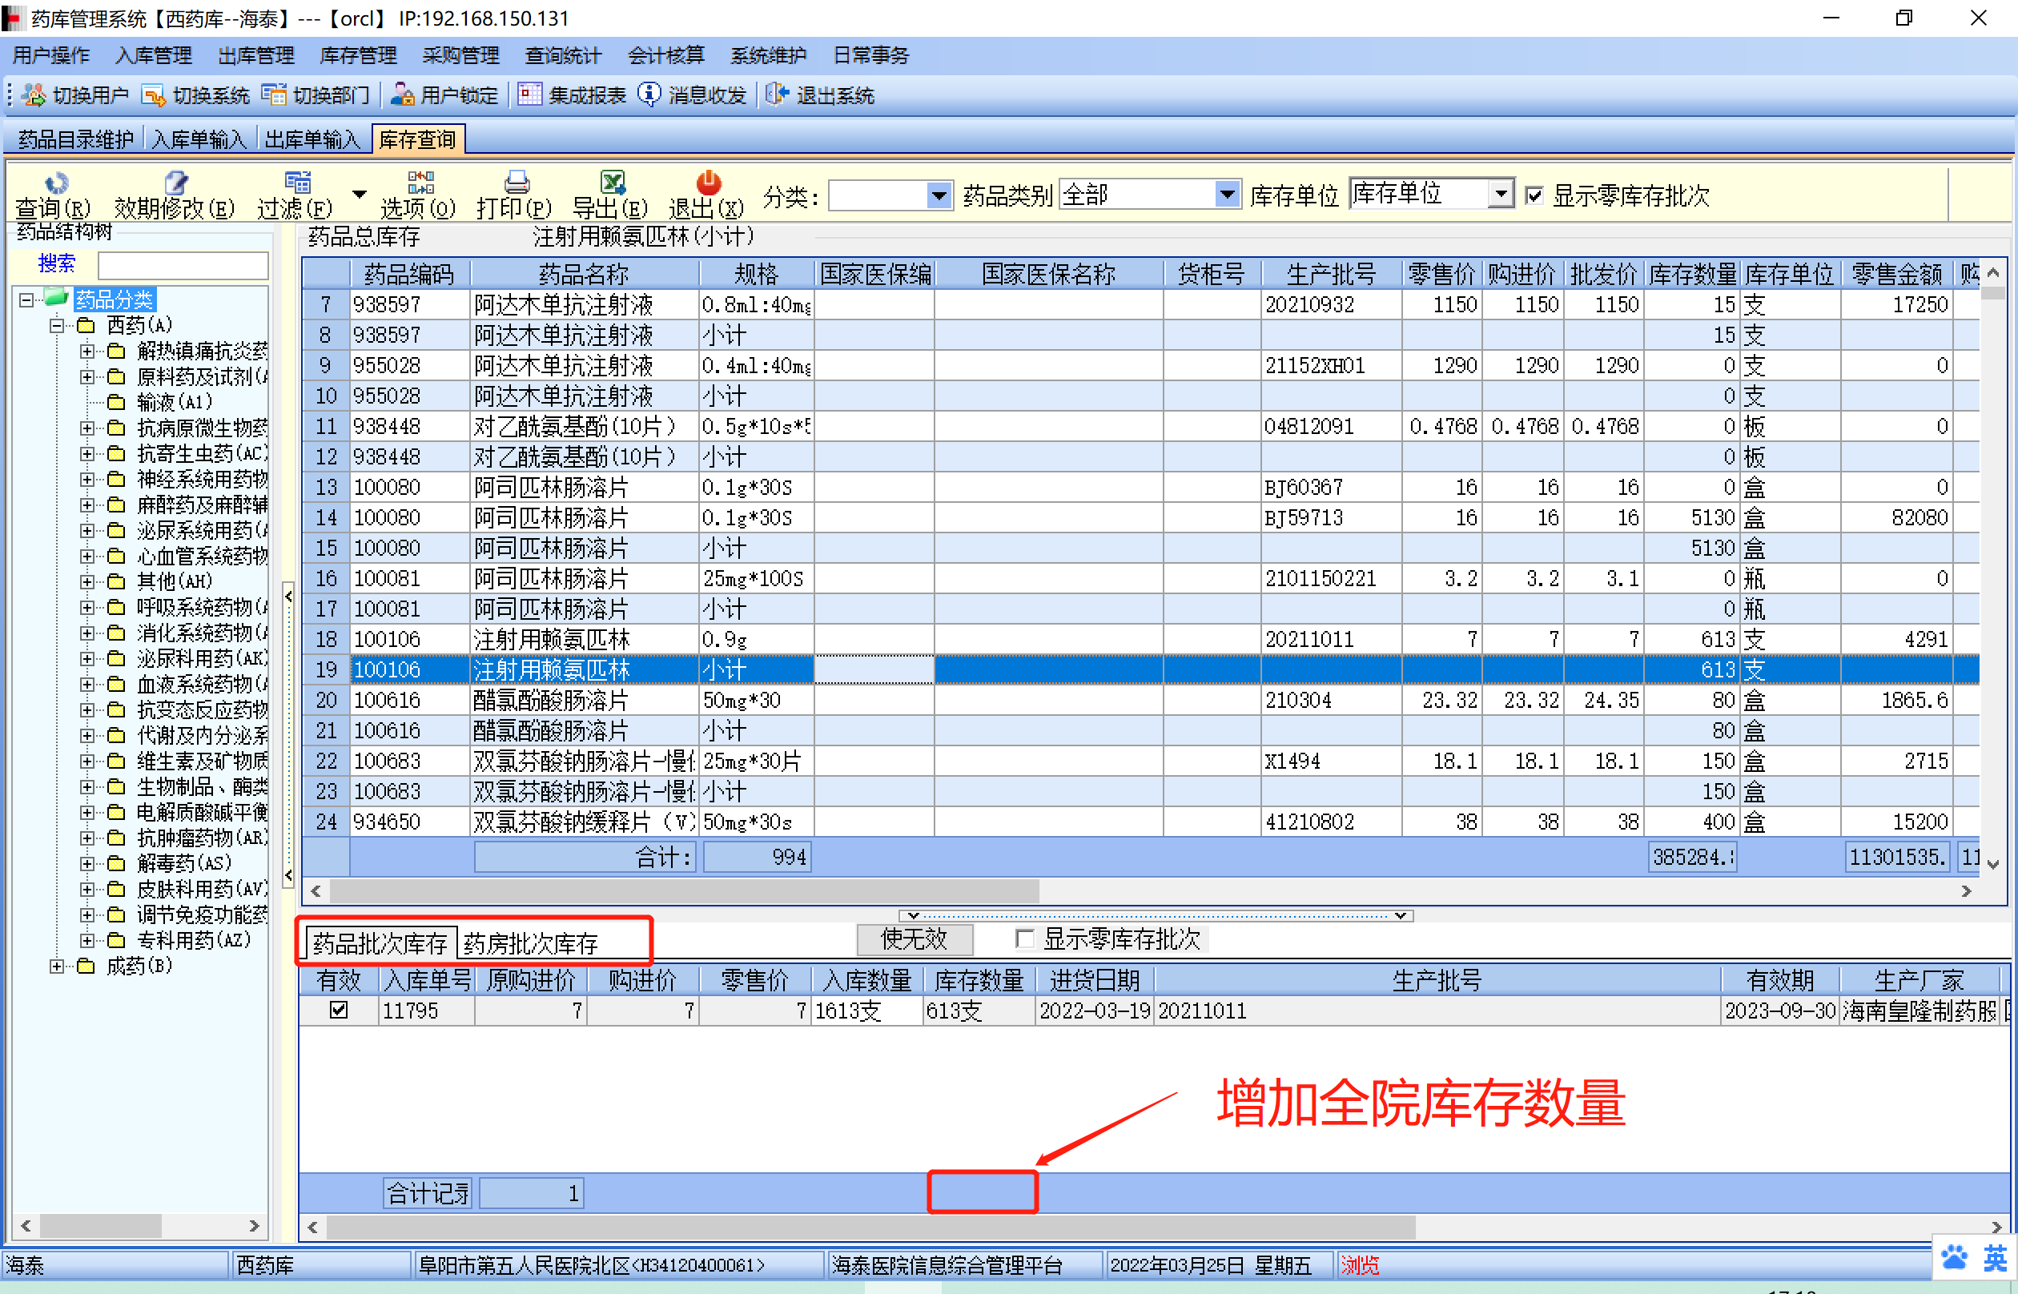The height and width of the screenshot is (1294, 2018).
Task: Toggle the 有效 checkbox for entry 11795
Action: pyautogui.click(x=339, y=1009)
